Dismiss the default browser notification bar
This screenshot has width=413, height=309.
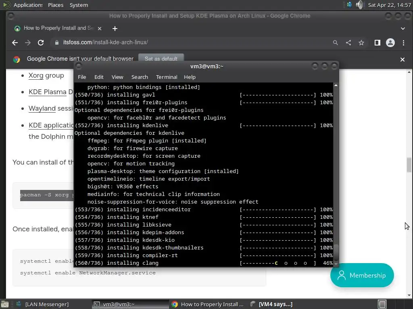402,60
